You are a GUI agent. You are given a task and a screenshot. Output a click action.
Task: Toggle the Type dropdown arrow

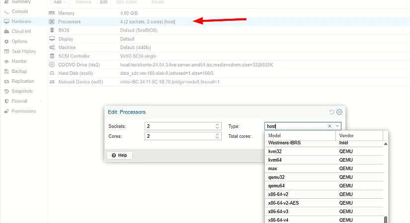pyautogui.click(x=337, y=126)
